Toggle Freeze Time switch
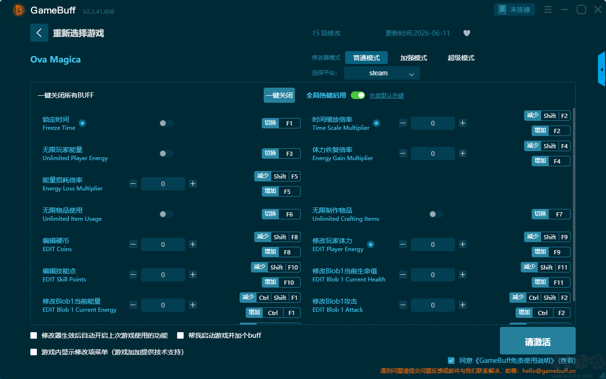This screenshot has width=606, height=379. coord(166,123)
